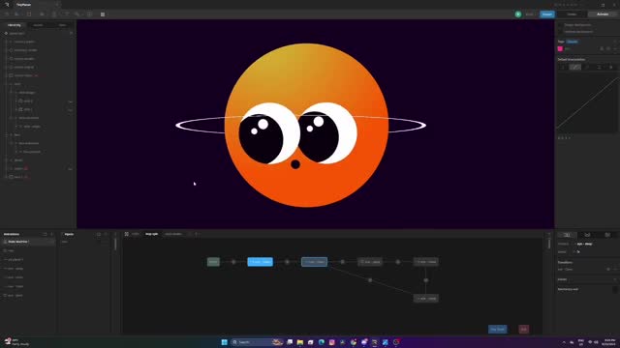The width and height of the screenshot is (620, 348).
Task: Click the interpolation curve graph
Action: 588,102
